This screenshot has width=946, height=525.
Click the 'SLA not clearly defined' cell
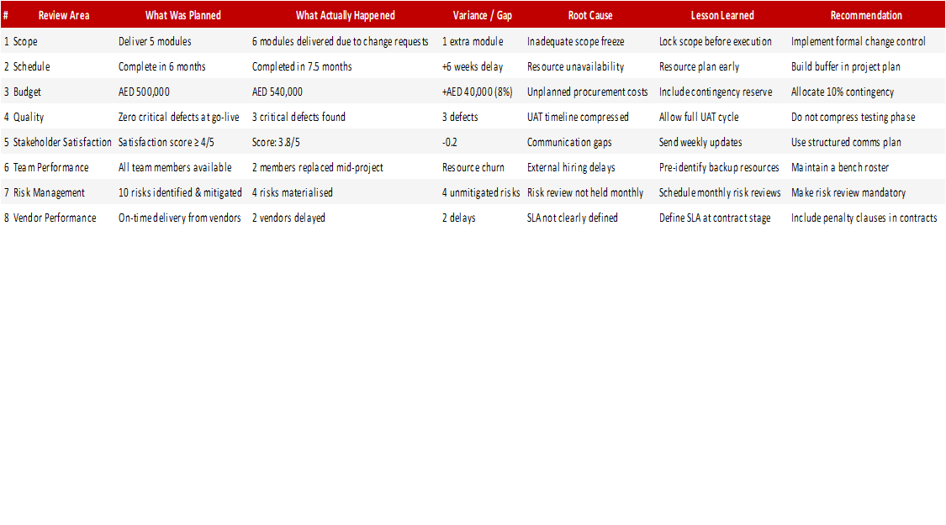(x=573, y=218)
